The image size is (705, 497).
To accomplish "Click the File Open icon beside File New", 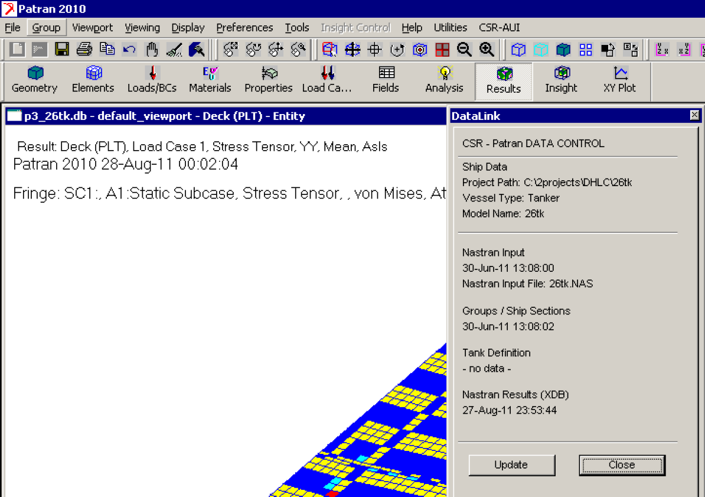I will click(x=40, y=49).
